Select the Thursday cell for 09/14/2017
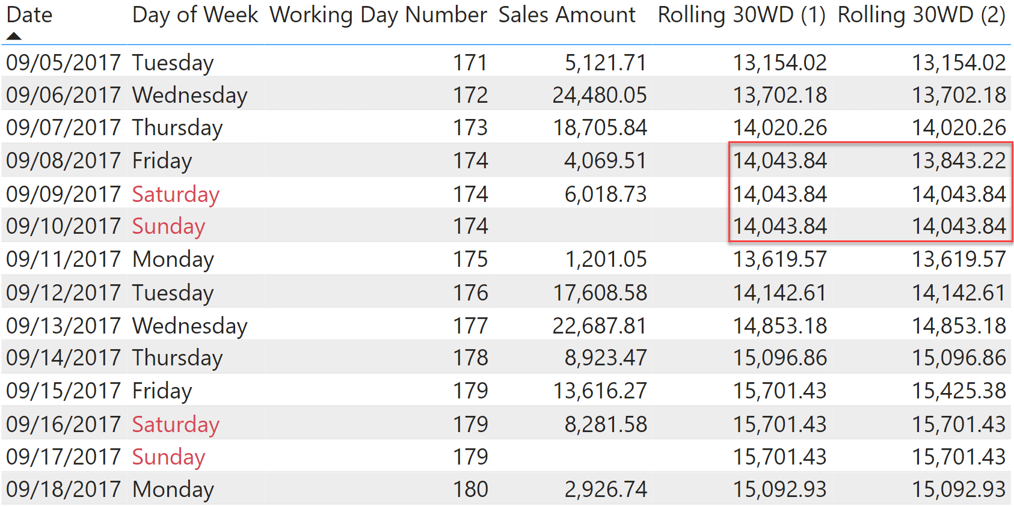The width and height of the screenshot is (1014, 506). tap(177, 358)
